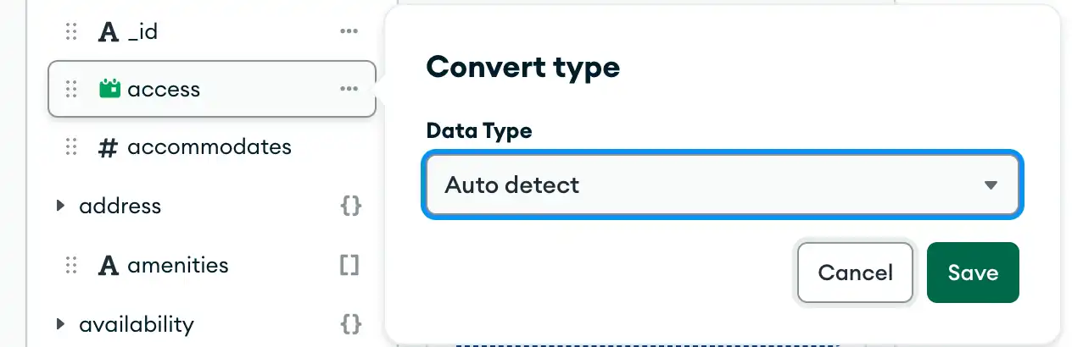Screen dimensions: 1072x347
Task: Click the string type icon for amenities
Action: (x=109, y=265)
